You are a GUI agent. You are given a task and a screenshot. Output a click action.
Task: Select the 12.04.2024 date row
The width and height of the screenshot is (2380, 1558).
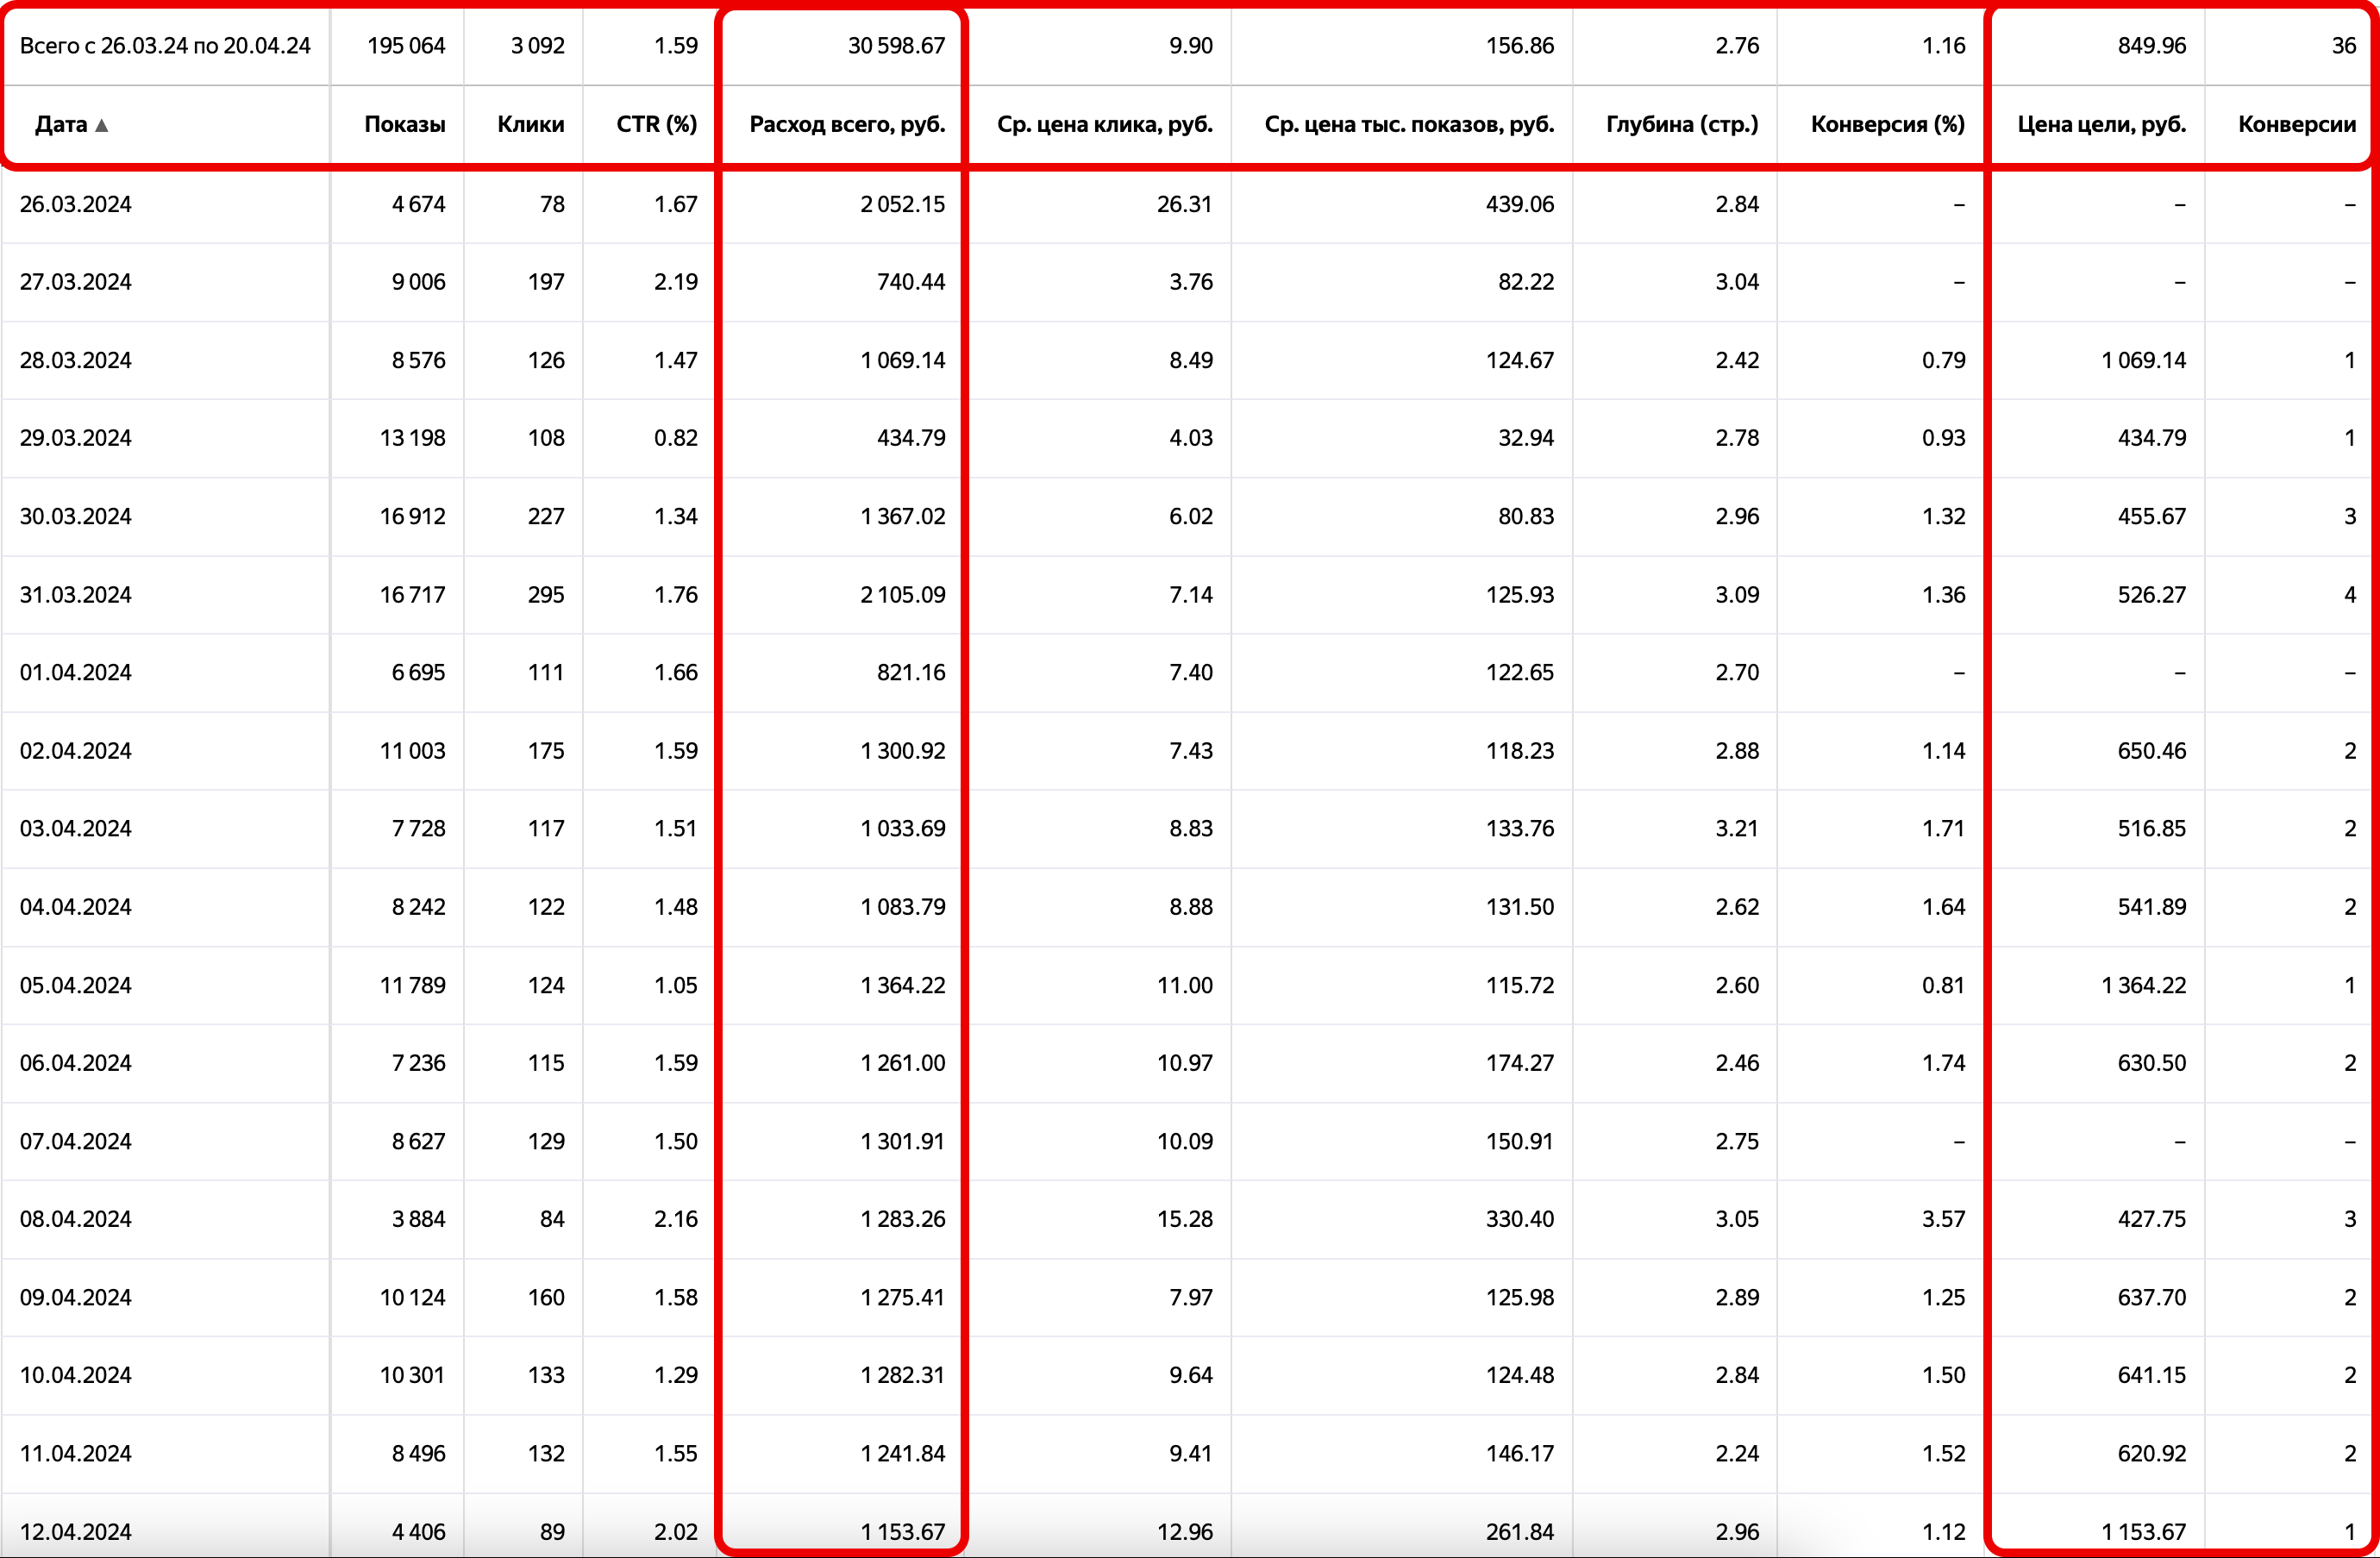pos(76,1531)
